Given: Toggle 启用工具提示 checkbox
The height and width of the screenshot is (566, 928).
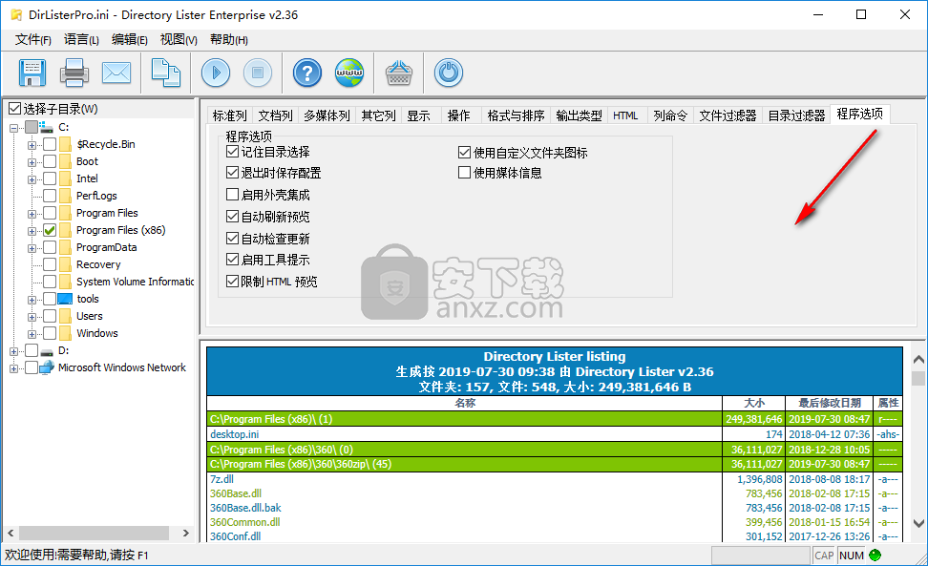Looking at the screenshot, I should point(232,260).
